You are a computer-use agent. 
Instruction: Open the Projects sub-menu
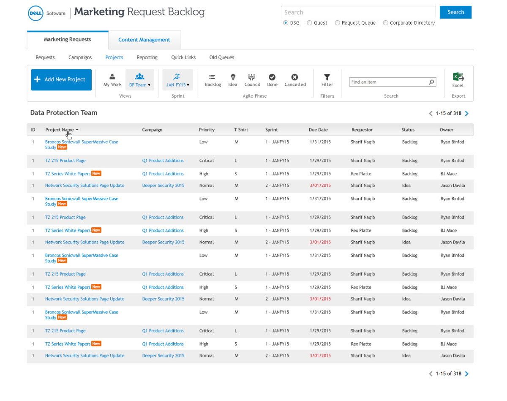(x=114, y=57)
